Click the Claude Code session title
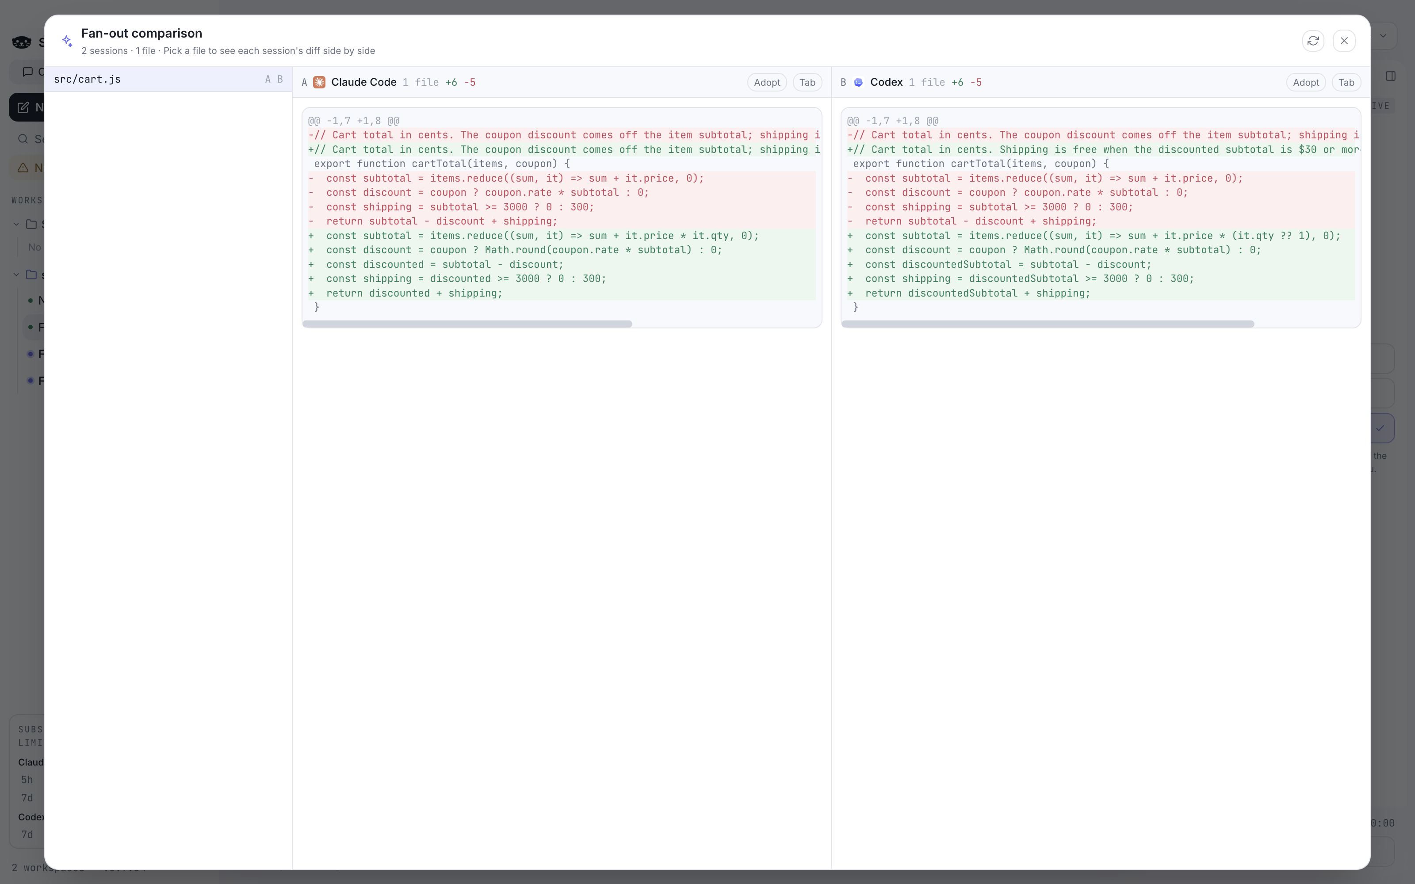Image resolution: width=1415 pixels, height=884 pixels. (x=363, y=83)
